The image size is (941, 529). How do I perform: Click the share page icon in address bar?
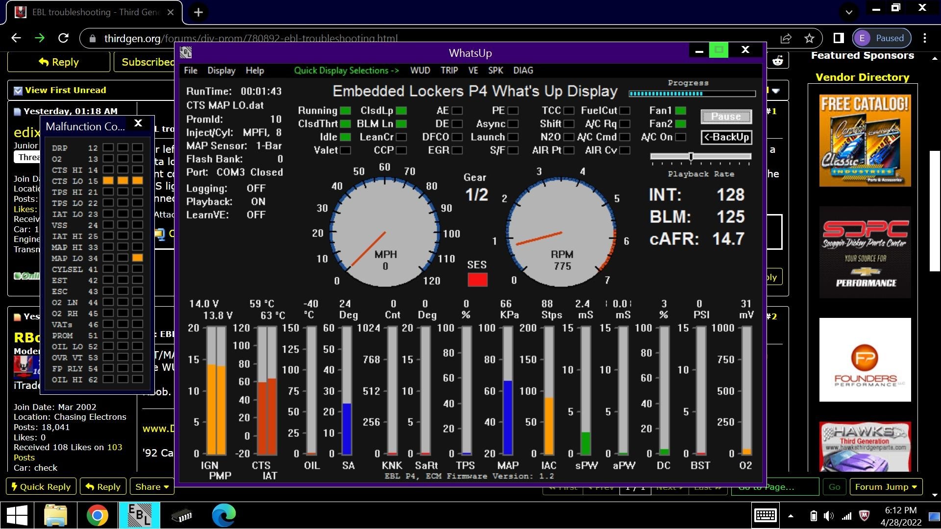tap(786, 38)
